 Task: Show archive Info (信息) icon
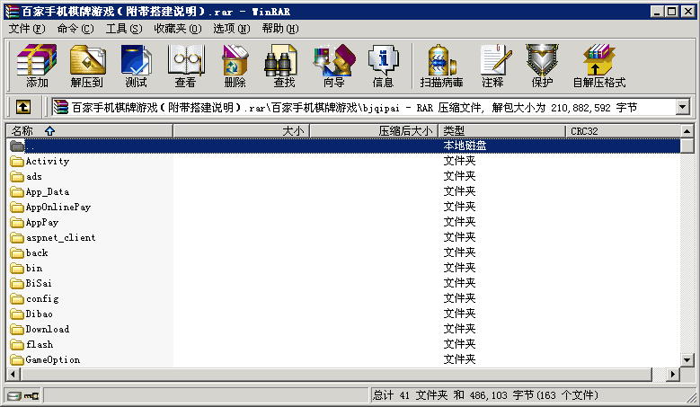click(x=383, y=66)
